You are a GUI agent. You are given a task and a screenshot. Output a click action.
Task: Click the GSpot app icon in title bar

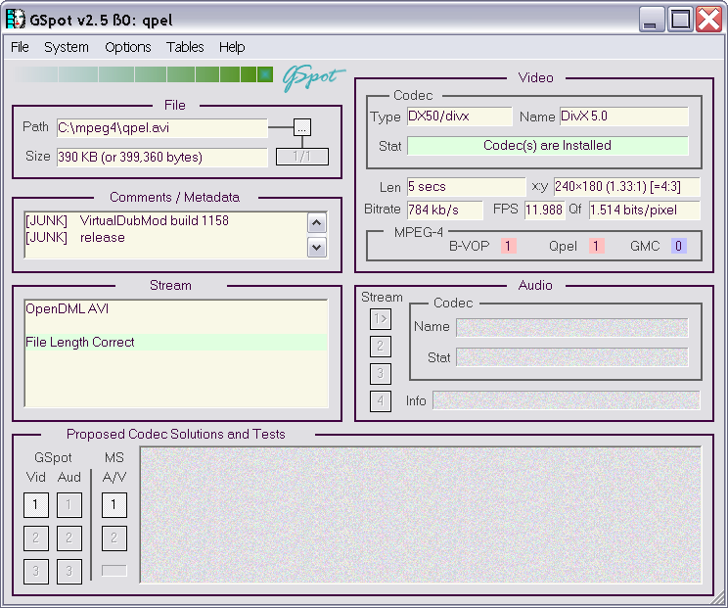(x=16, y=19)
